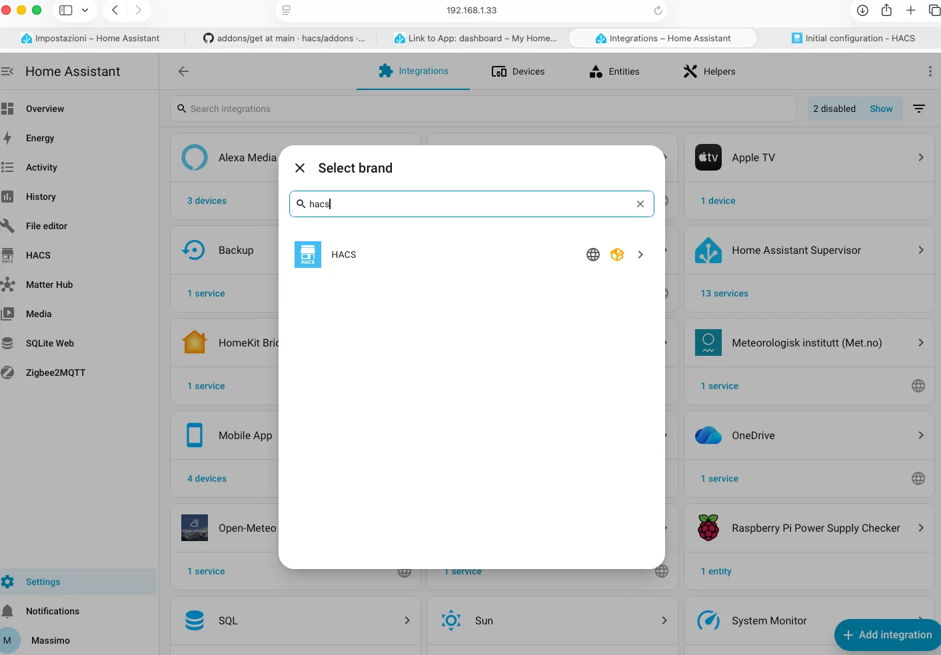Switch to Initial configuration - HACS browser tab
The width and height of the screenshot is (941, 655).
click(x=853, y=38)
